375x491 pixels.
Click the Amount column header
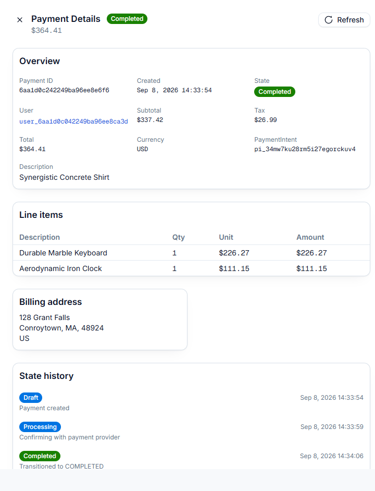[310, 237]
